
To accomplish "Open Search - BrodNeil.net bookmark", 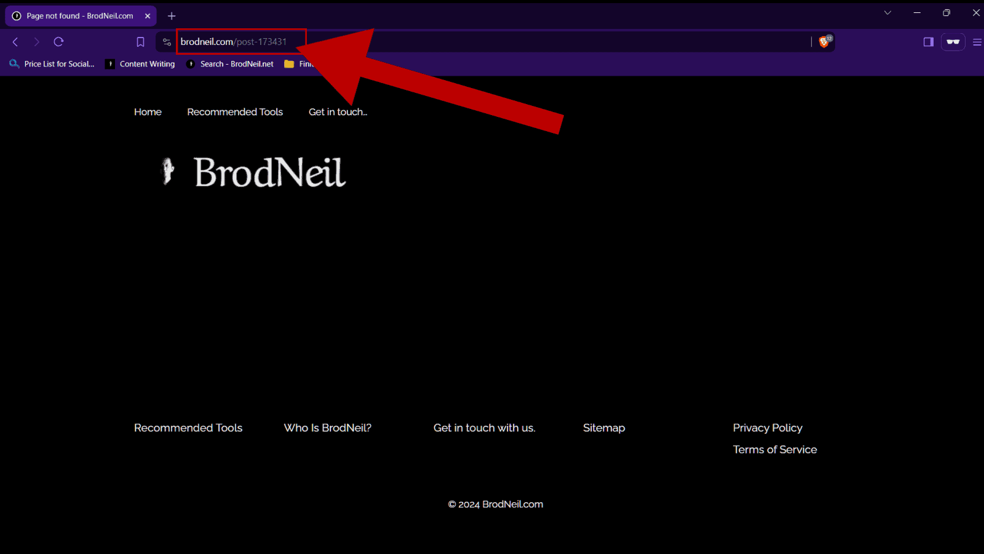I will tap(230, 64).
